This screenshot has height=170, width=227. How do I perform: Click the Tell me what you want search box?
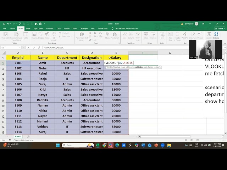(126, 28)
